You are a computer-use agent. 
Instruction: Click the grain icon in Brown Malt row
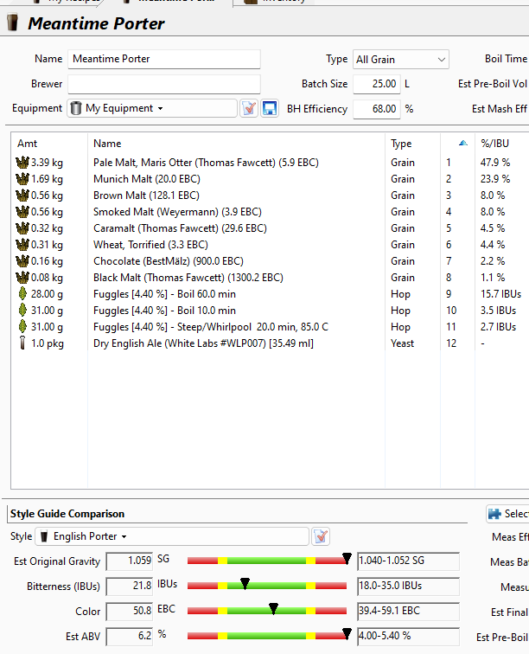[x=22, y=196]
